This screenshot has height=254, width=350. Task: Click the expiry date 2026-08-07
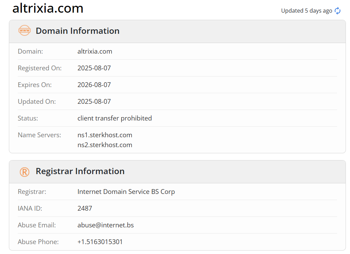click(x=94, y=85)
